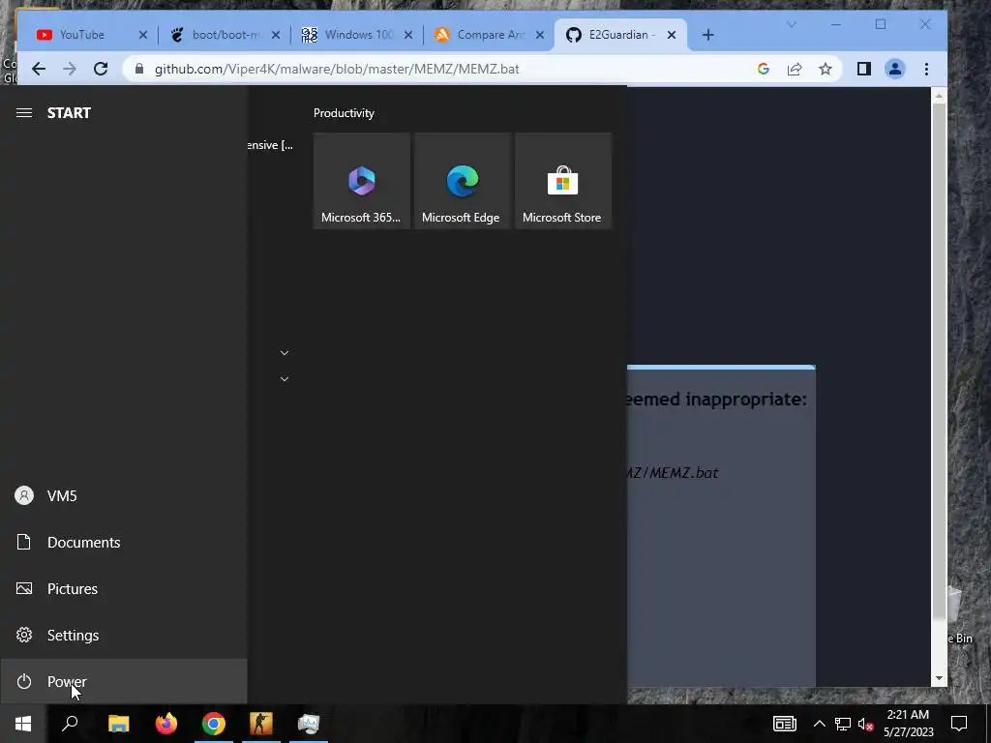Open Counter-Strike taskbar icon
This screenshot has height=743, width=991.
261,724
